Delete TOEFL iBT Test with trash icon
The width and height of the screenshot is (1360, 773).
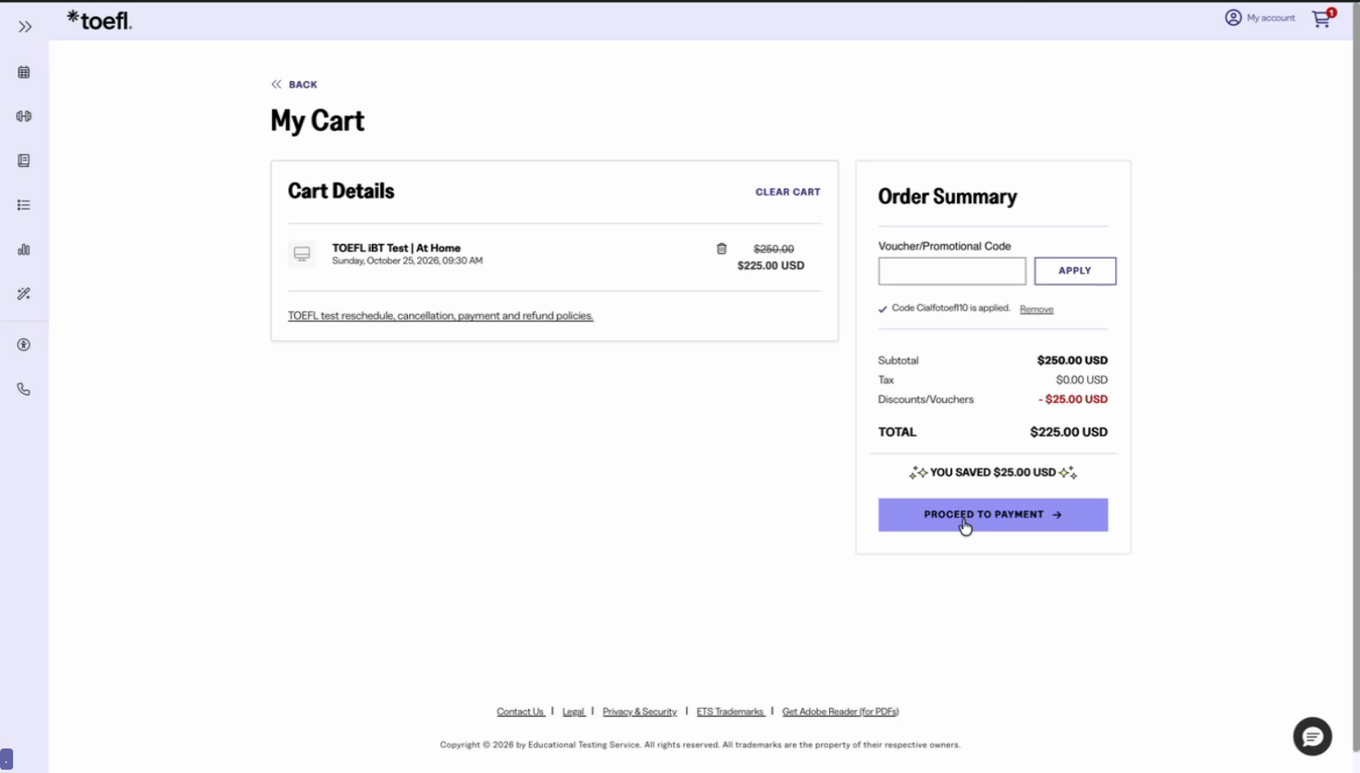pyautogui.click(x=721, y=248)
